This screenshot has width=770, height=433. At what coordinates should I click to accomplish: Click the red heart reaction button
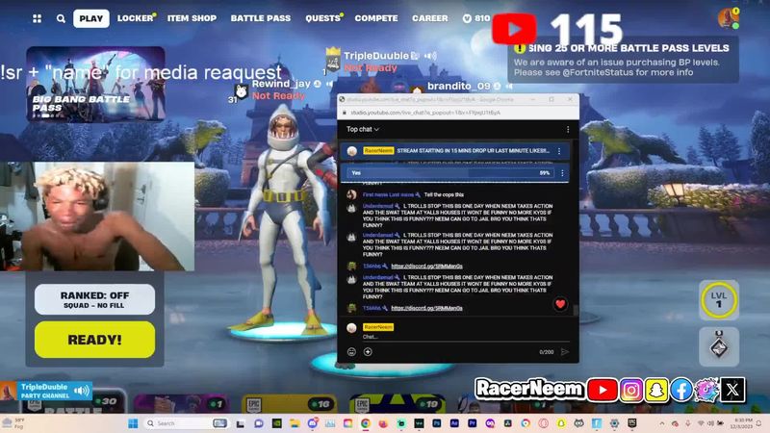(x=560, y=304)
